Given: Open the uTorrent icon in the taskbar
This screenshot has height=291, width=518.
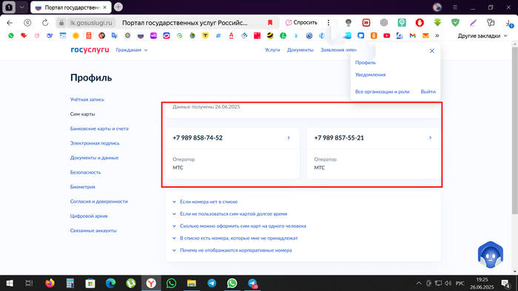Looking at the screenshot, I should click(131, 283).
